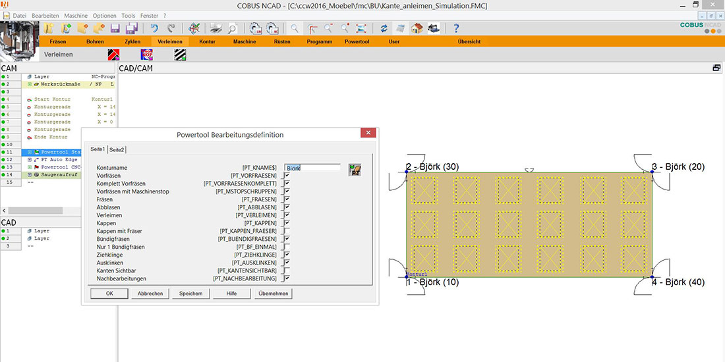Toggle the Vorfräsen checkbox
This screenshot has width=725, height=362.
click(287, 176)
